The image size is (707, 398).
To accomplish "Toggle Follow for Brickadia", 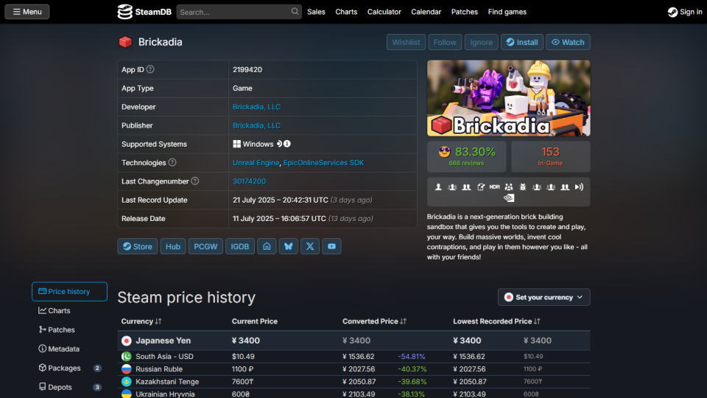I will [445, 42].
